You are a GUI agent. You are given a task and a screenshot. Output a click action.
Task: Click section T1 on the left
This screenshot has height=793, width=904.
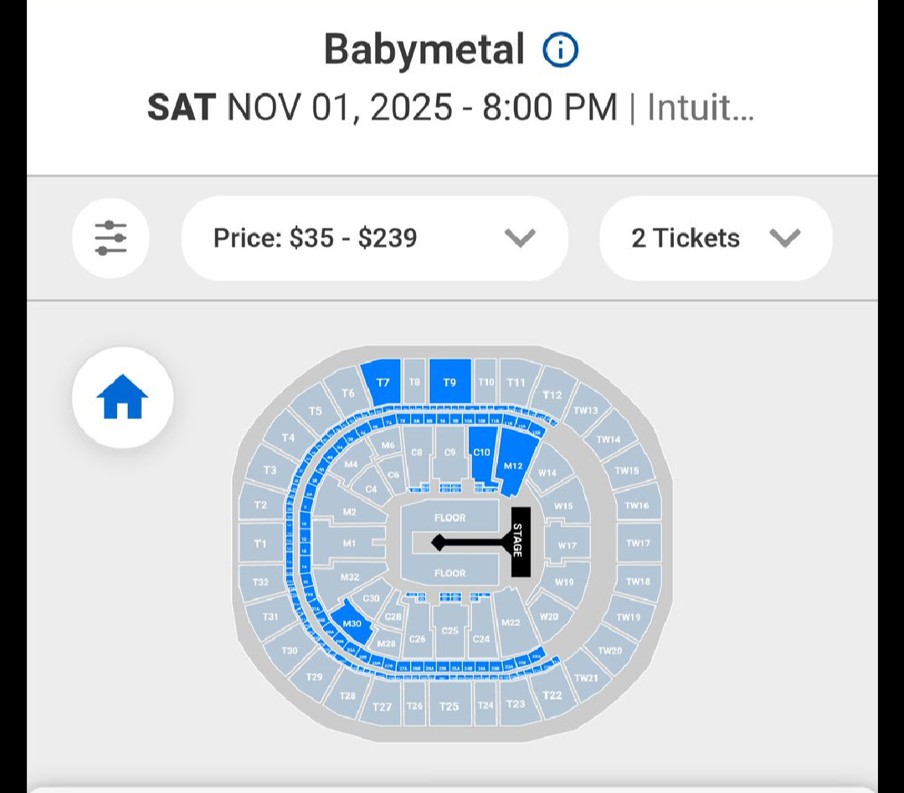tap(260, 544)
